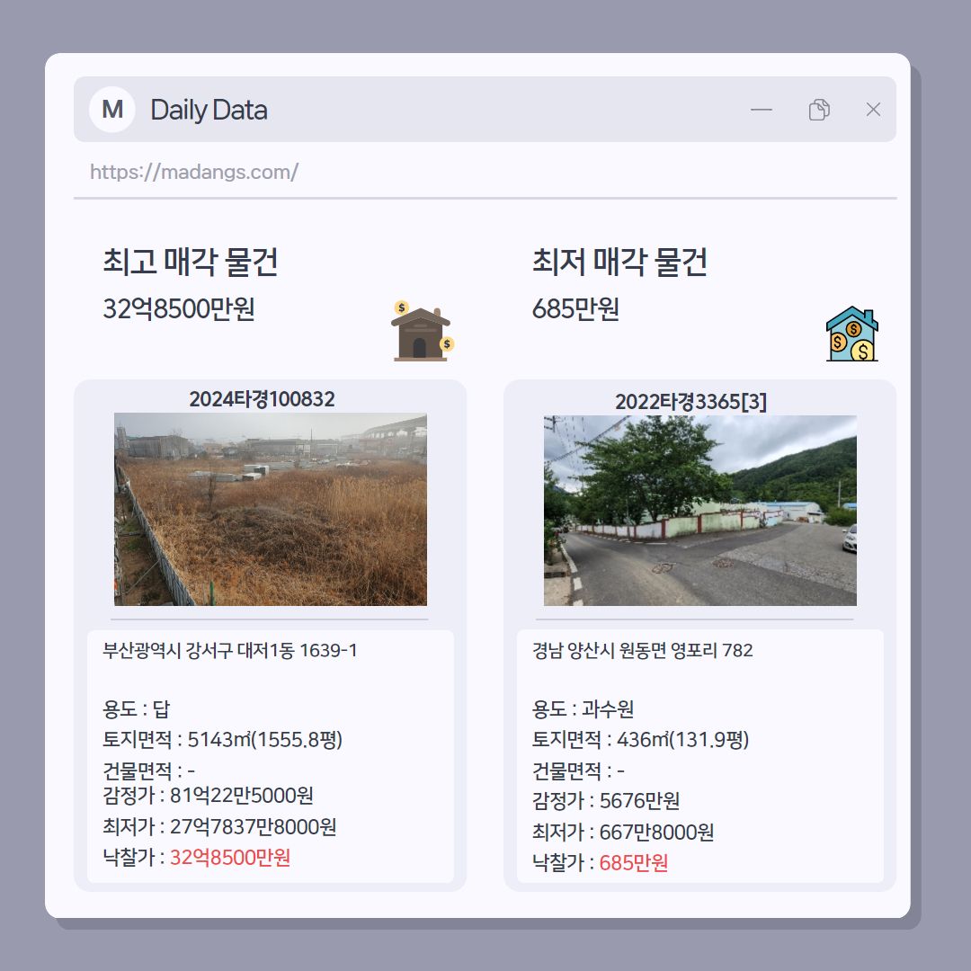Image resolution: width=971 pixels, height=971 pixels.
Task: Open the road and trees photo for 2022타경3365[3]
Action: [699, 511]
